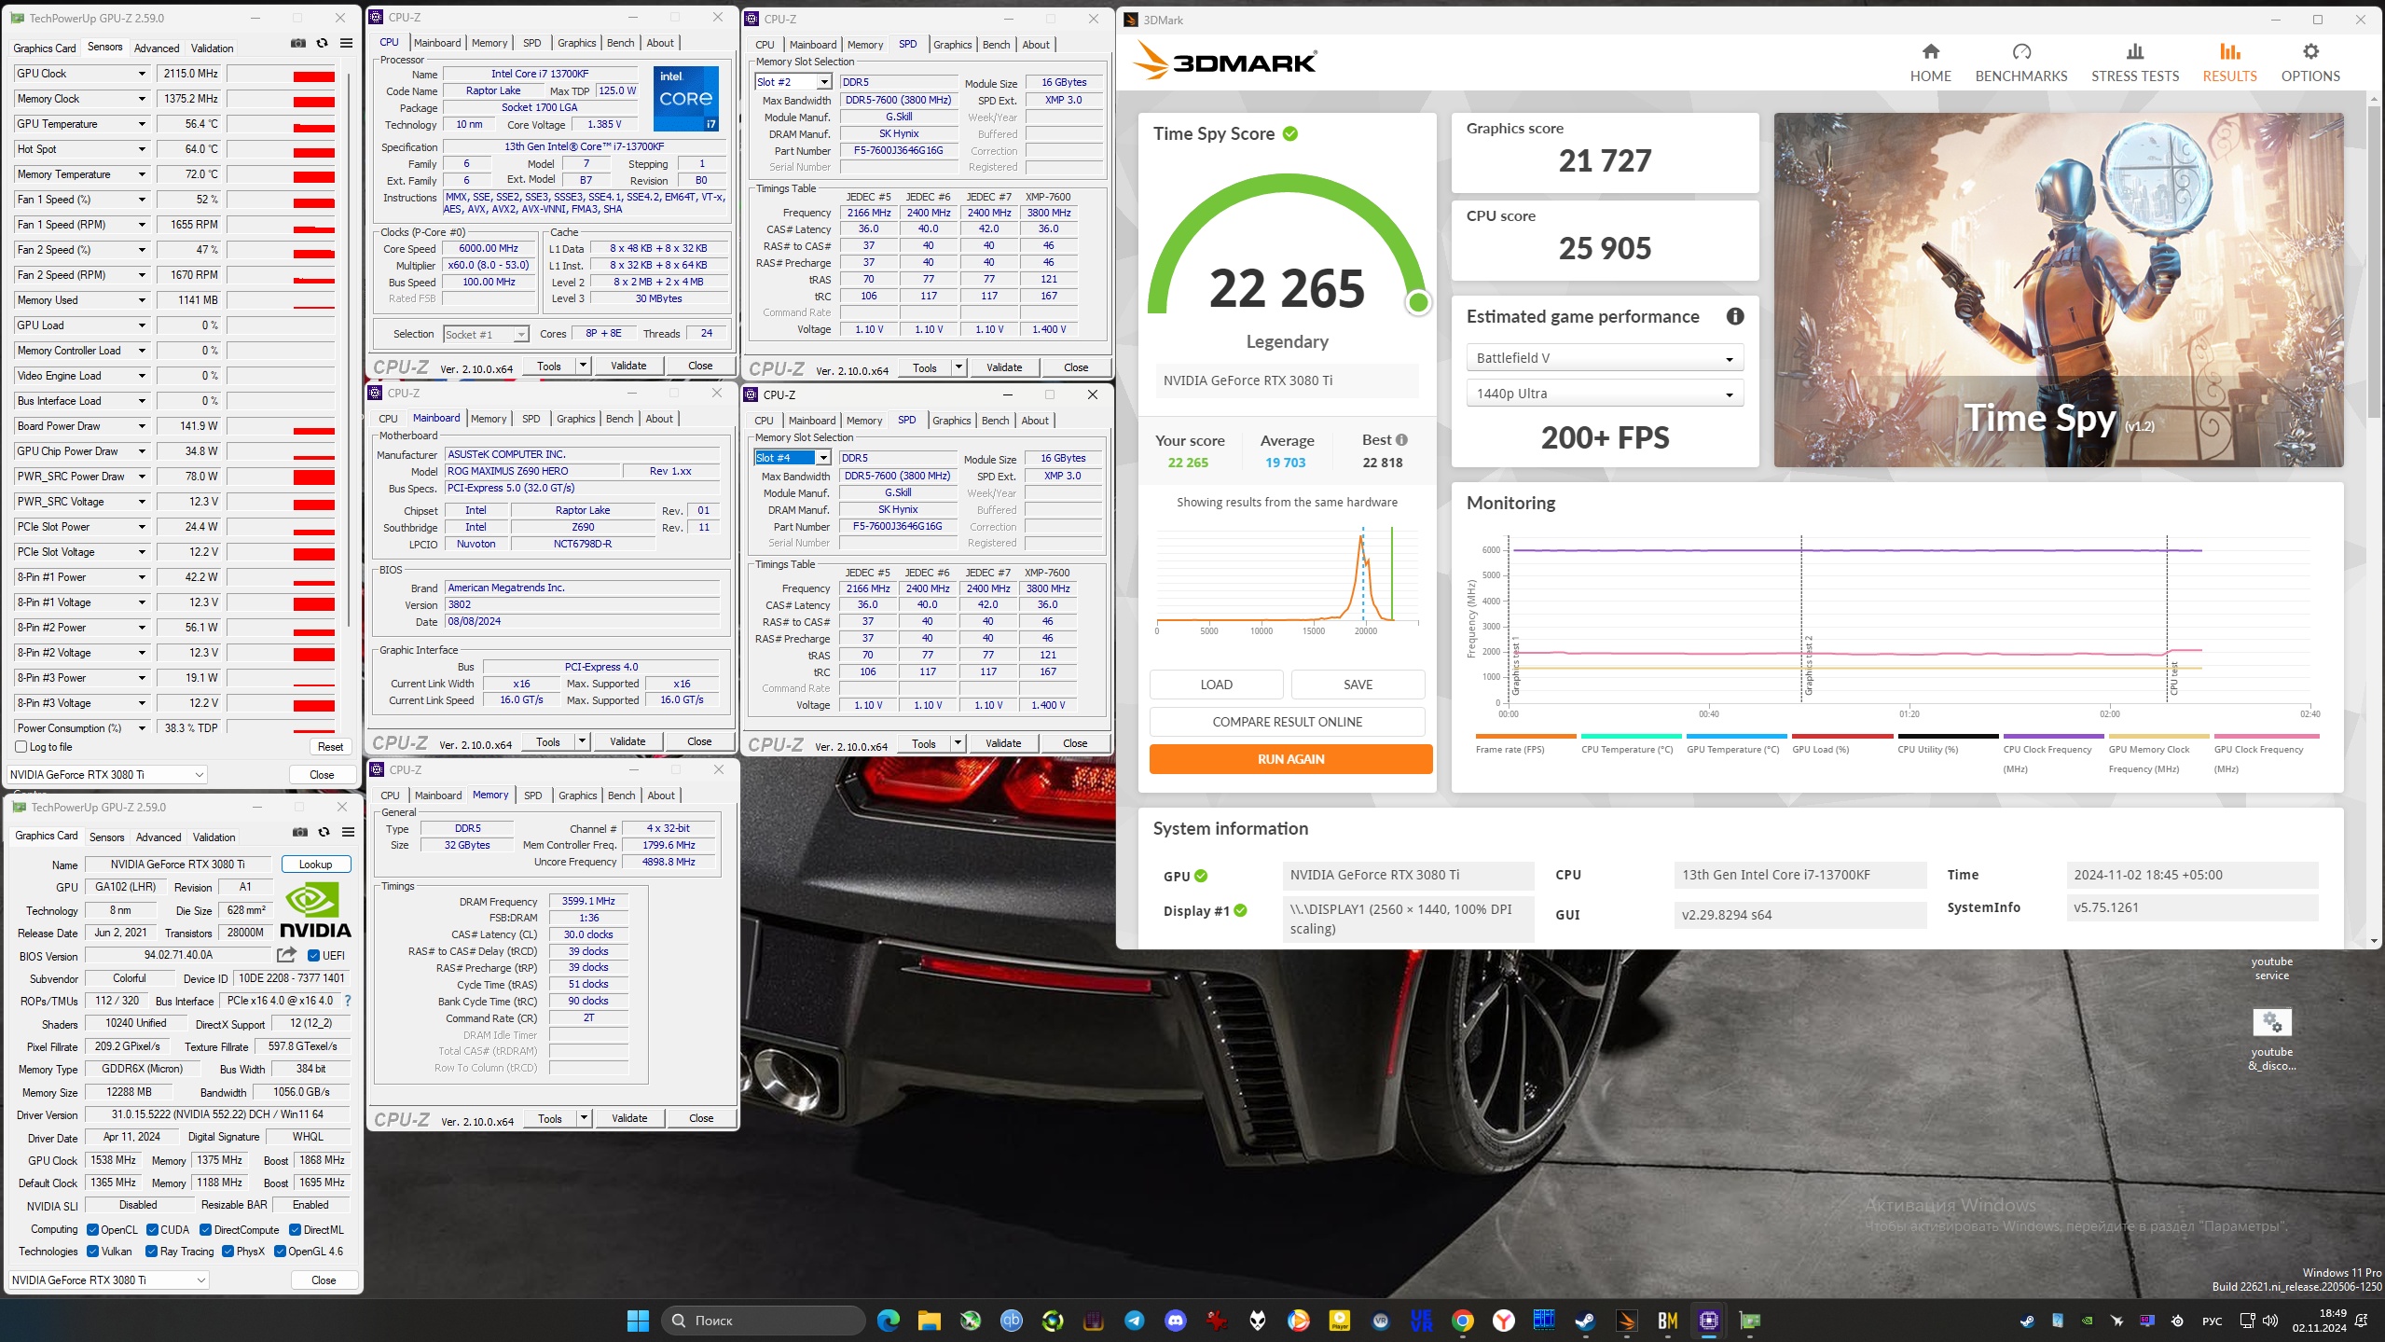Open About tab in CPU-Z Mainboard window
The width and height of the screenshot is (2385, 1342).
659,419
